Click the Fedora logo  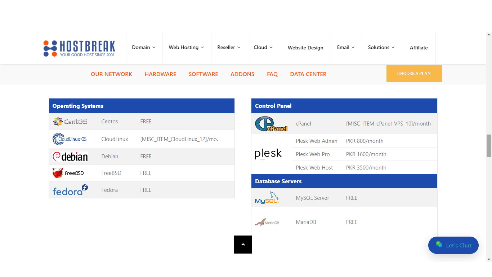(x=70, y=190)
